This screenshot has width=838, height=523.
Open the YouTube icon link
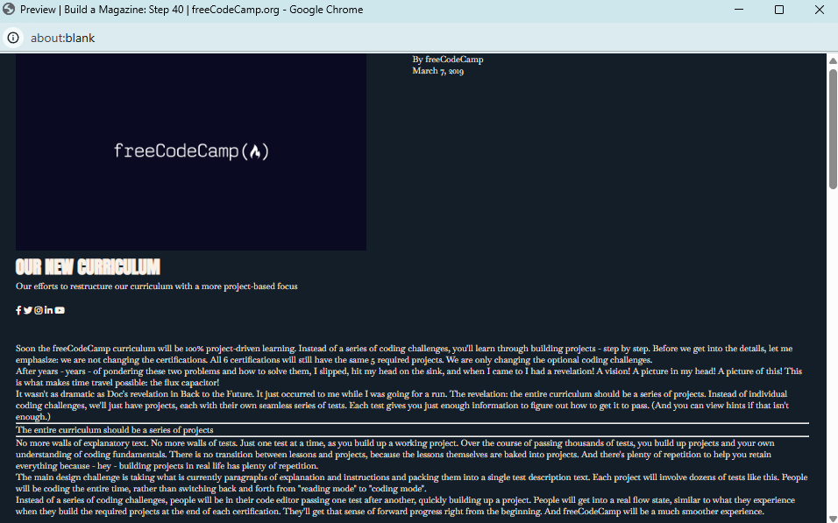point(60,310)
